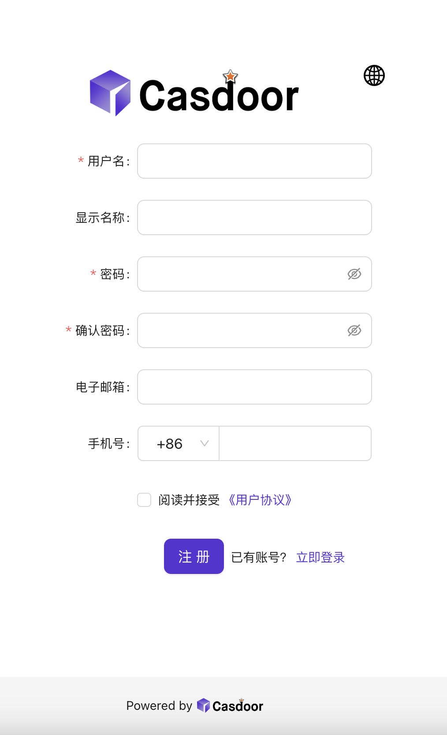The height and width of the screenshot is (735, 447).
Task: Click the 用户名 username input field
Action: [254, 161]
